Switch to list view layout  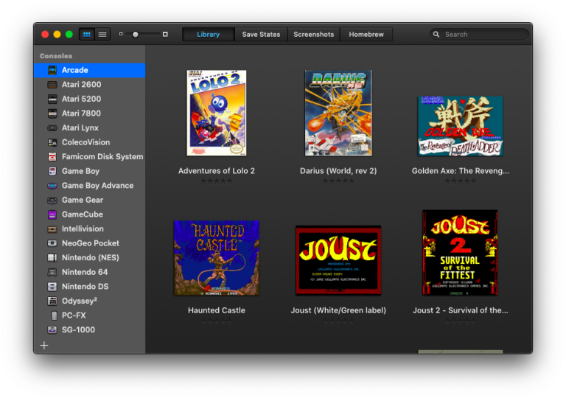102,35
